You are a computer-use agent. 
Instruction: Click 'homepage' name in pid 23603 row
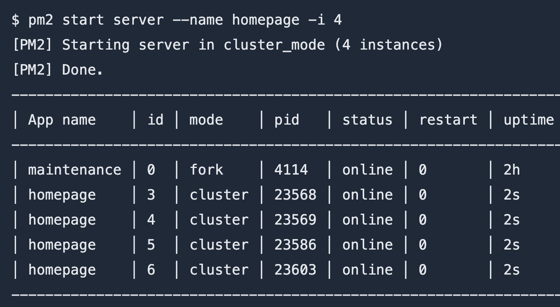pos(62,270)
